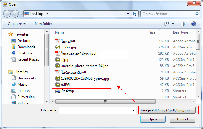Click file list scroll right arrow
Viewport: 203px width, 129px height.
[x=193, y=101]
